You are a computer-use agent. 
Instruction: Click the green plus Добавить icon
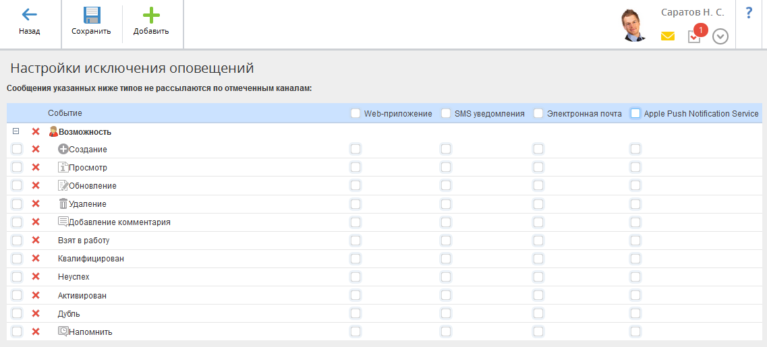[x=151, y=15]
